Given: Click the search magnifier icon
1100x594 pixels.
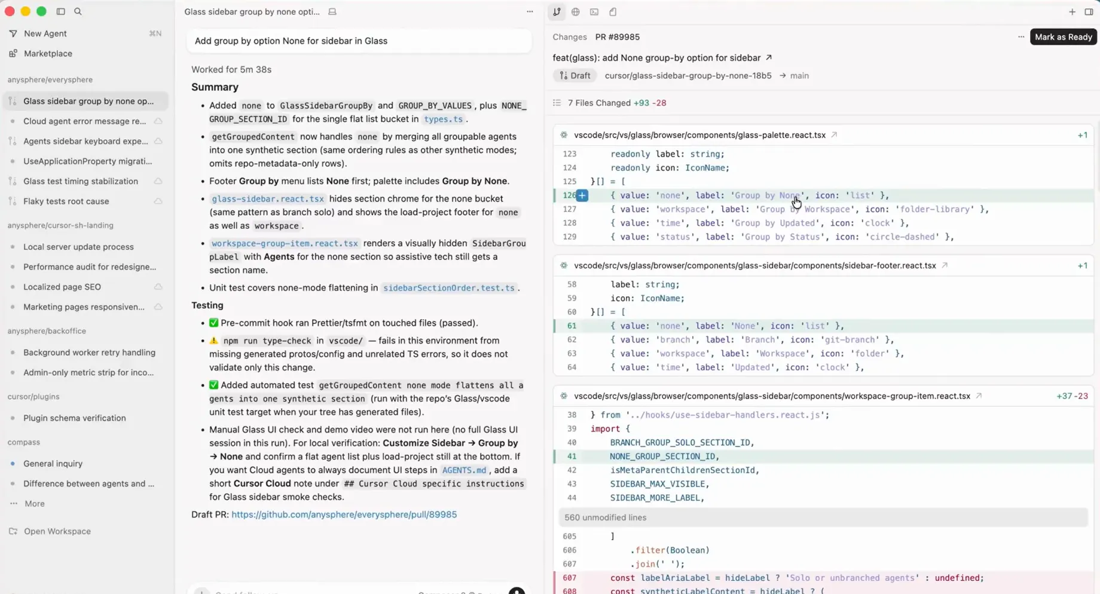Looking at the screenshot, I should coord(78,11).
